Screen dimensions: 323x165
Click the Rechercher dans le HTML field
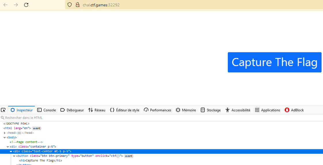tap(58, 118)
